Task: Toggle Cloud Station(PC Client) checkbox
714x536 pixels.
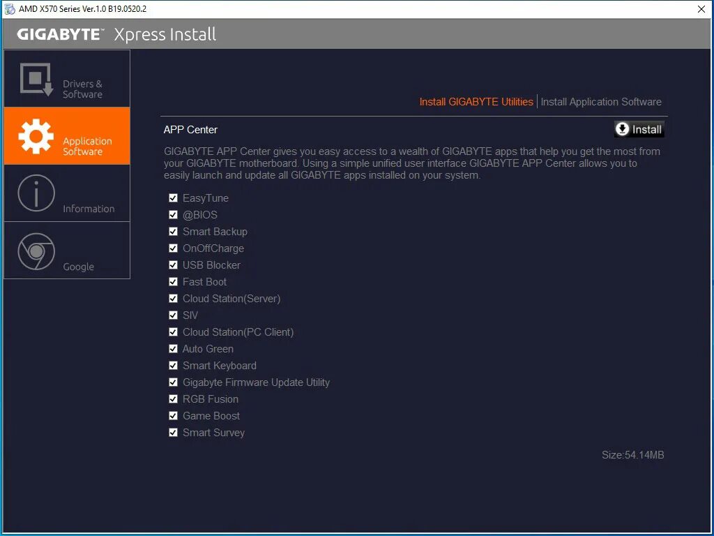Action: (173, 332)
